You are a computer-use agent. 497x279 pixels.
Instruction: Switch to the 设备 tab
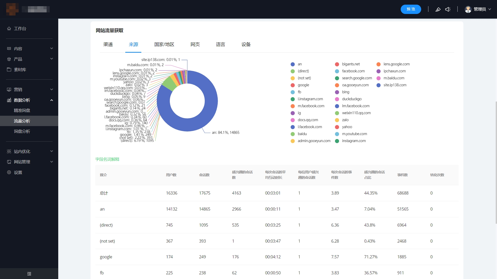pos(246,44)
